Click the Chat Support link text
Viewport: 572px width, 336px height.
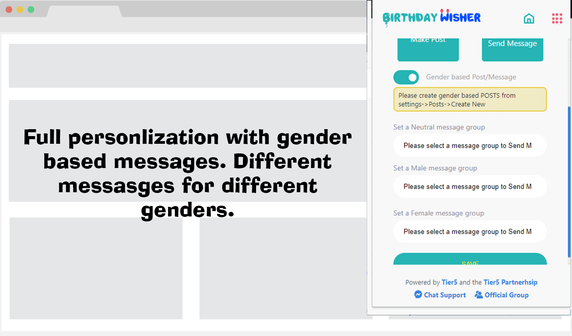445,295
